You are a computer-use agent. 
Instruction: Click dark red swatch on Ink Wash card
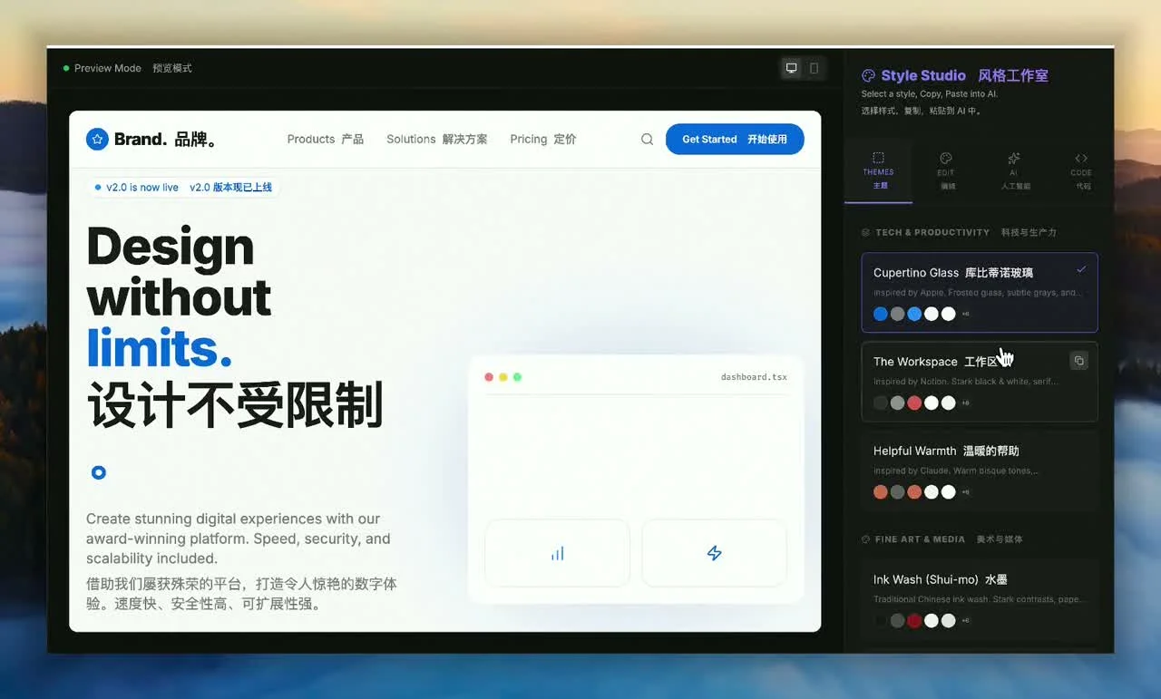pos(914,621)
